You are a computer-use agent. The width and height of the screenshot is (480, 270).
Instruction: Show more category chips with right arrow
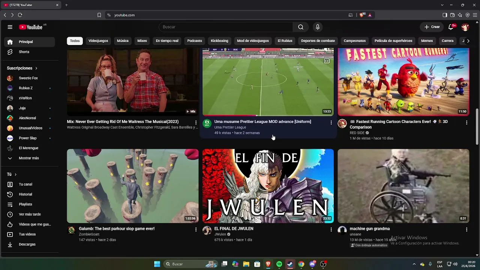click(x=468, y=41)
